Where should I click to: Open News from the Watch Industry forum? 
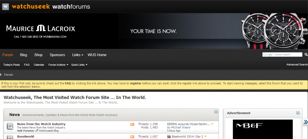[41, 124]
